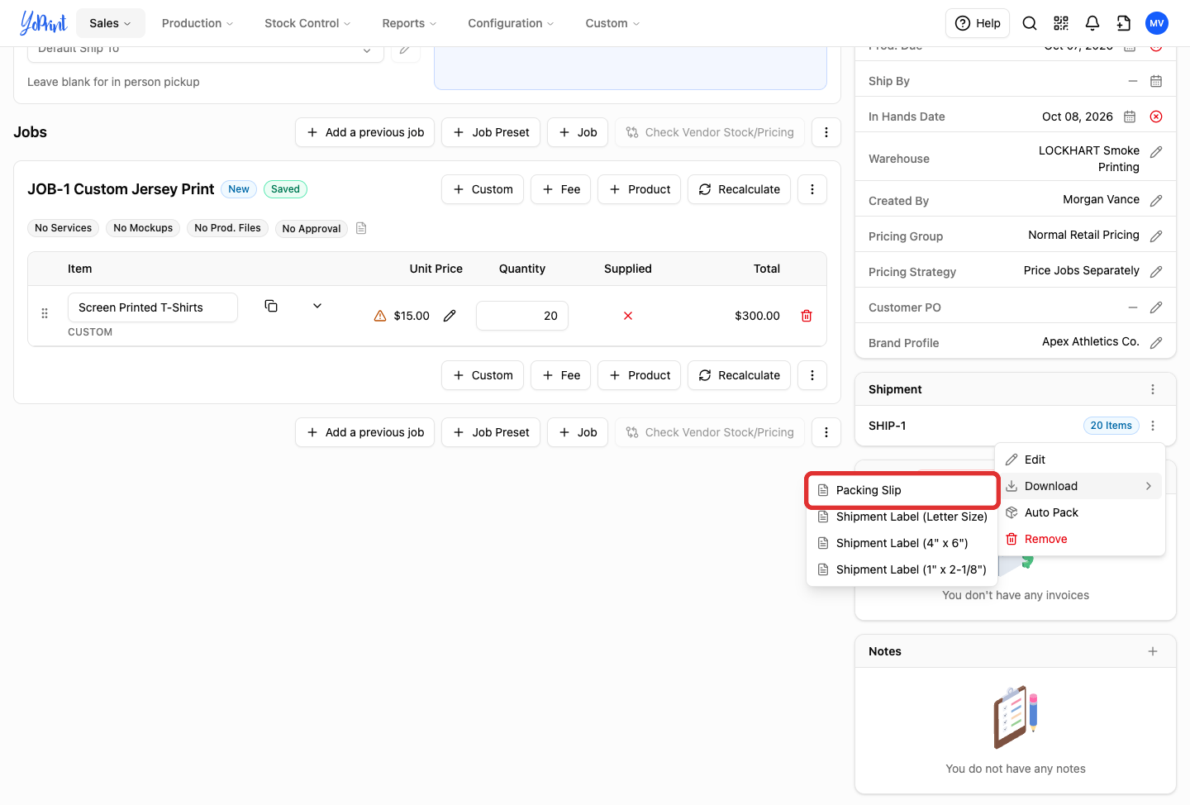The width and height of the screenshot is (1190, 805).
Task: Grab the line item drag handle
Action: [45, 314]
